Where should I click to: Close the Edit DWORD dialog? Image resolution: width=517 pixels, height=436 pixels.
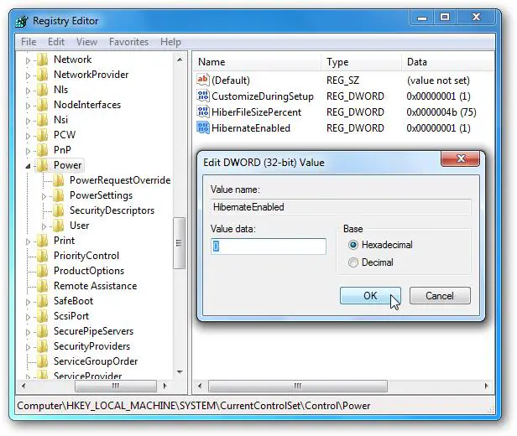(x=460, y=159)
